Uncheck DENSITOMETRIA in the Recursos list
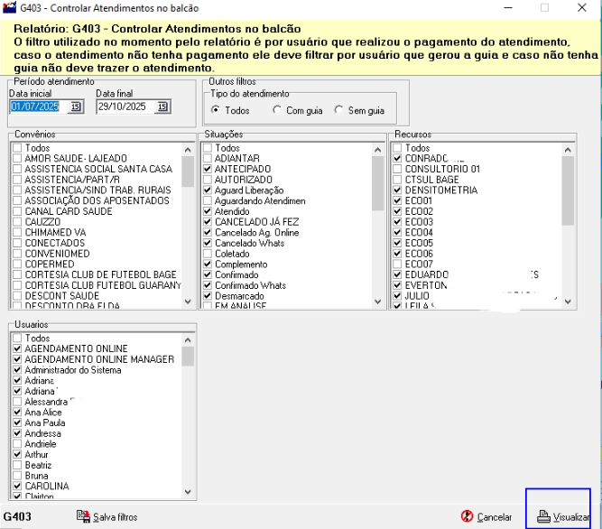The width and height of the screenshot is (602, 529). (x=398, y=190)
